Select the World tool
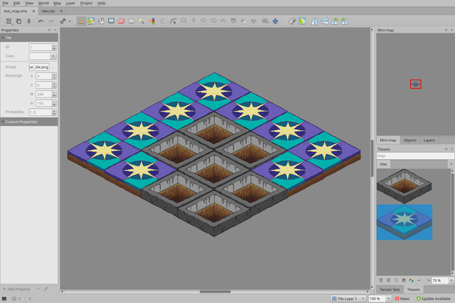The width and height of the screenshot is (455, 303). coord(265,21)
